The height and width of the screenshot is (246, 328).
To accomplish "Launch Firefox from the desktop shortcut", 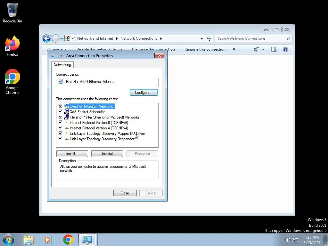I will click(x=12, y=46).
